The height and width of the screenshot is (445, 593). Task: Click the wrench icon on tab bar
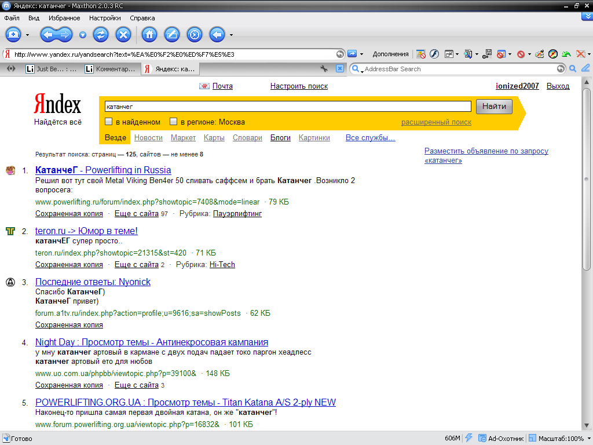(324, 68)
